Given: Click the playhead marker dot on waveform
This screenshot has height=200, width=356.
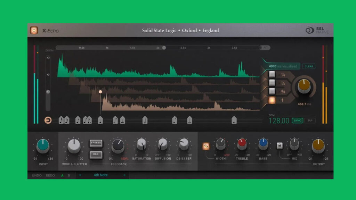Looking at the screenshot, I should pyautogui.click(x=100, y=92).
